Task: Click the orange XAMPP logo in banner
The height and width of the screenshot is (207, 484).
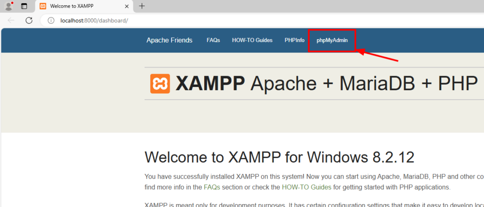Action: pos(160,84)
